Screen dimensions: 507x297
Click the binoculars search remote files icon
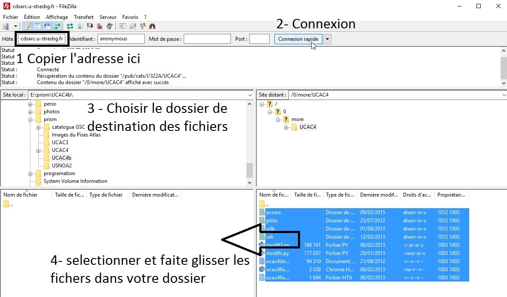152,26
